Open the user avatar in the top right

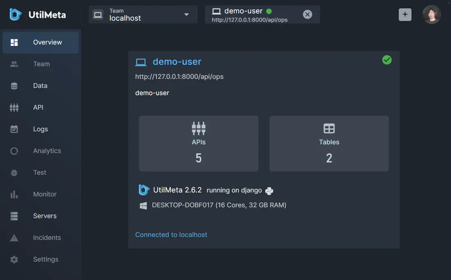tap(432, 14)
